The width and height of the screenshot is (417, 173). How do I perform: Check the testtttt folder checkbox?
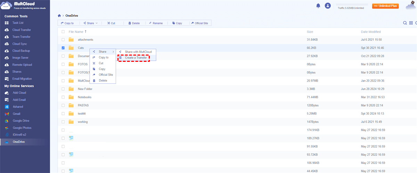(x=63, y=114)
